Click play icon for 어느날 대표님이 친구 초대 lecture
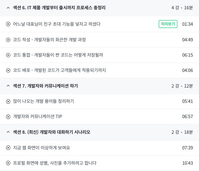This screenshot has height=171, width=199. (8, 24)
